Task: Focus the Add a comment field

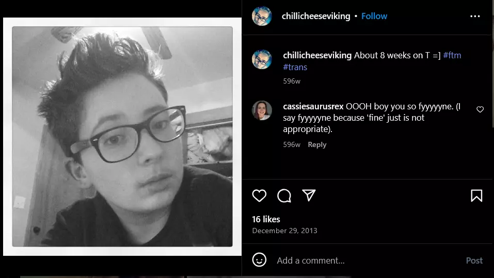Action: (x=369, y=260)
